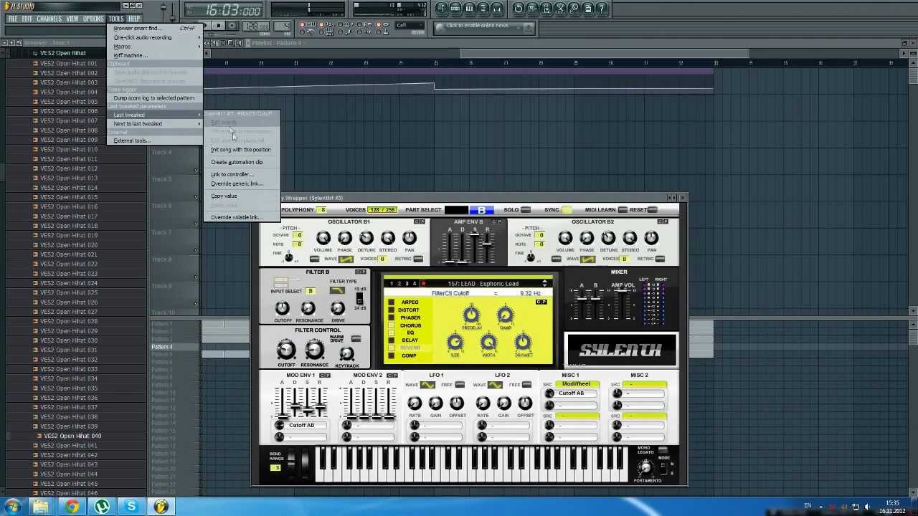
Task: Toggle the Distort effect checkbox
Action: tap(391, 310)
